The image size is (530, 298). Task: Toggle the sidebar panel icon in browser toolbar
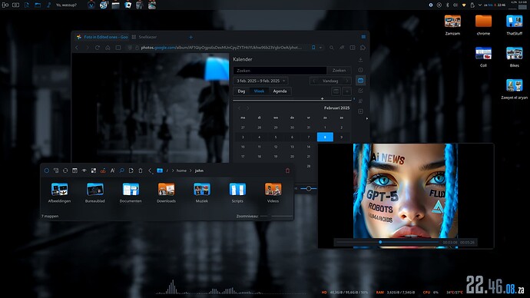(118, 48)
